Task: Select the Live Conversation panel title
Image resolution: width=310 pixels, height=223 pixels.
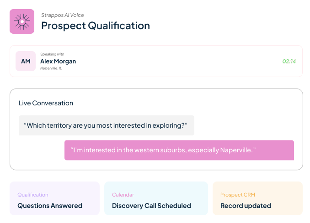Action: (46, 103)
